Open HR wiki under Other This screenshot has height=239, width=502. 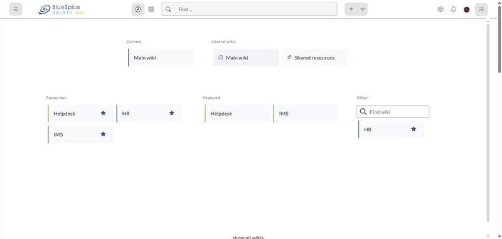coord(390,130)
